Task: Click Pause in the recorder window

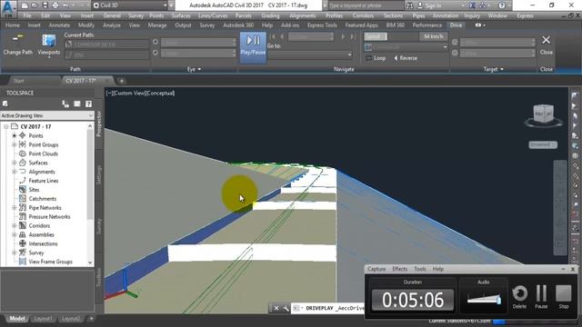Action: (x=541, y=293)
